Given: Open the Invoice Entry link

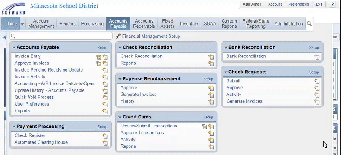Looking at the screenshot, I should coord(28,56).
